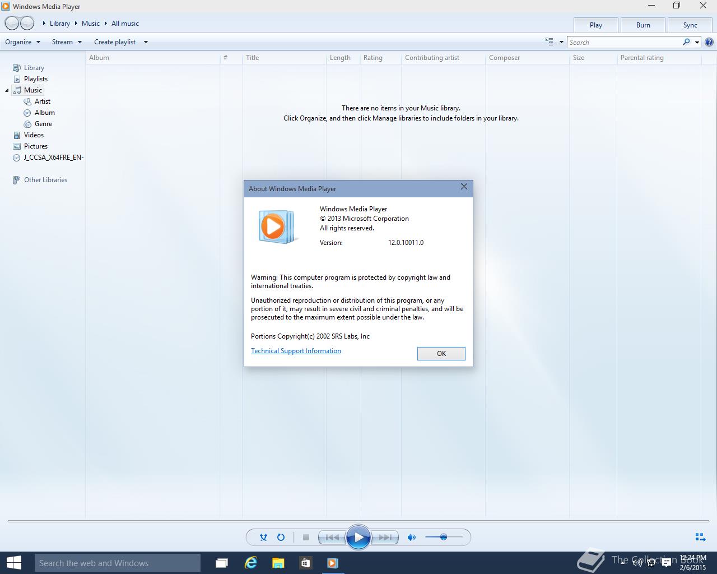
Task: Click the Stop playback button
Action: pos(306,537)
